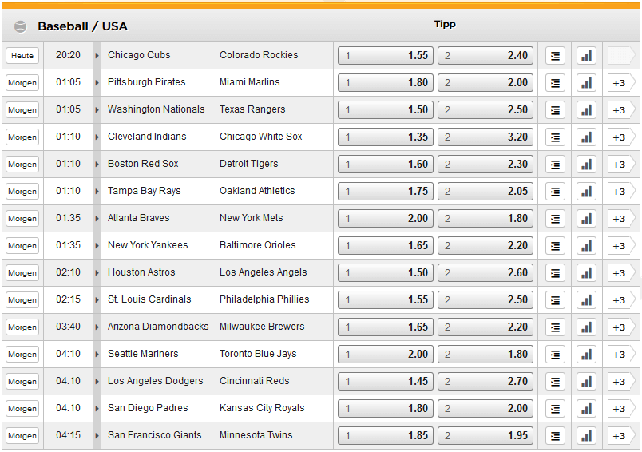Open bet list icon for Atlanta Braves row

point(555,219)
